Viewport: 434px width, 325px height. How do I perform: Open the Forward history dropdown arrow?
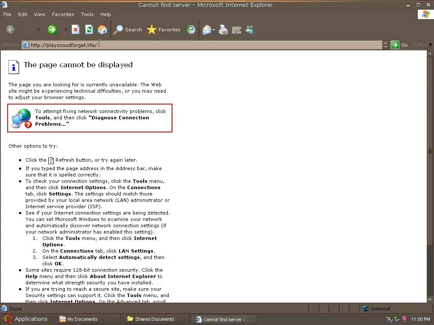pos(66,30)
